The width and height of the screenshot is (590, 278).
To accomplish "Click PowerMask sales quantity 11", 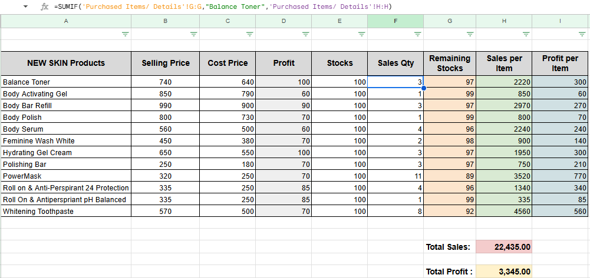I will pyautogui.click(x=395, y=176).
